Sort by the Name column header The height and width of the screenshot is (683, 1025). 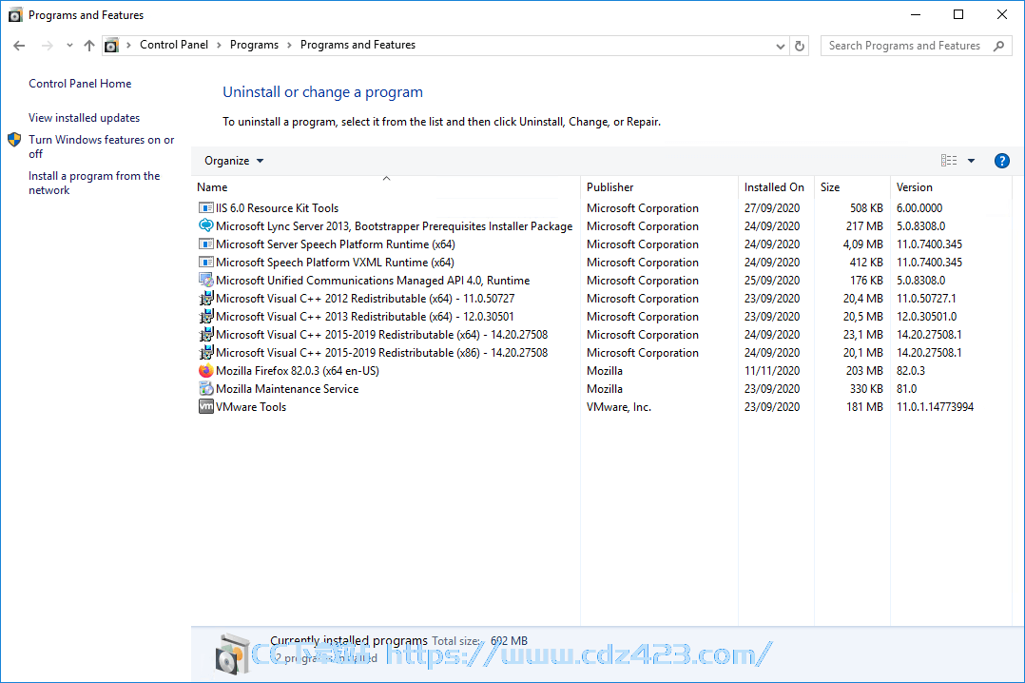pos(386,187)
